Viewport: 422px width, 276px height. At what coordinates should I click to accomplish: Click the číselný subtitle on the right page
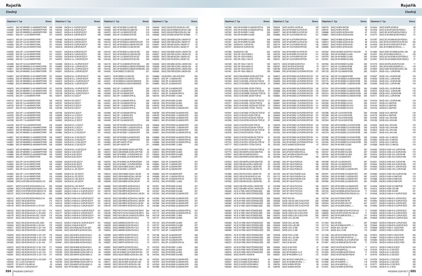(x=410, y=12)
